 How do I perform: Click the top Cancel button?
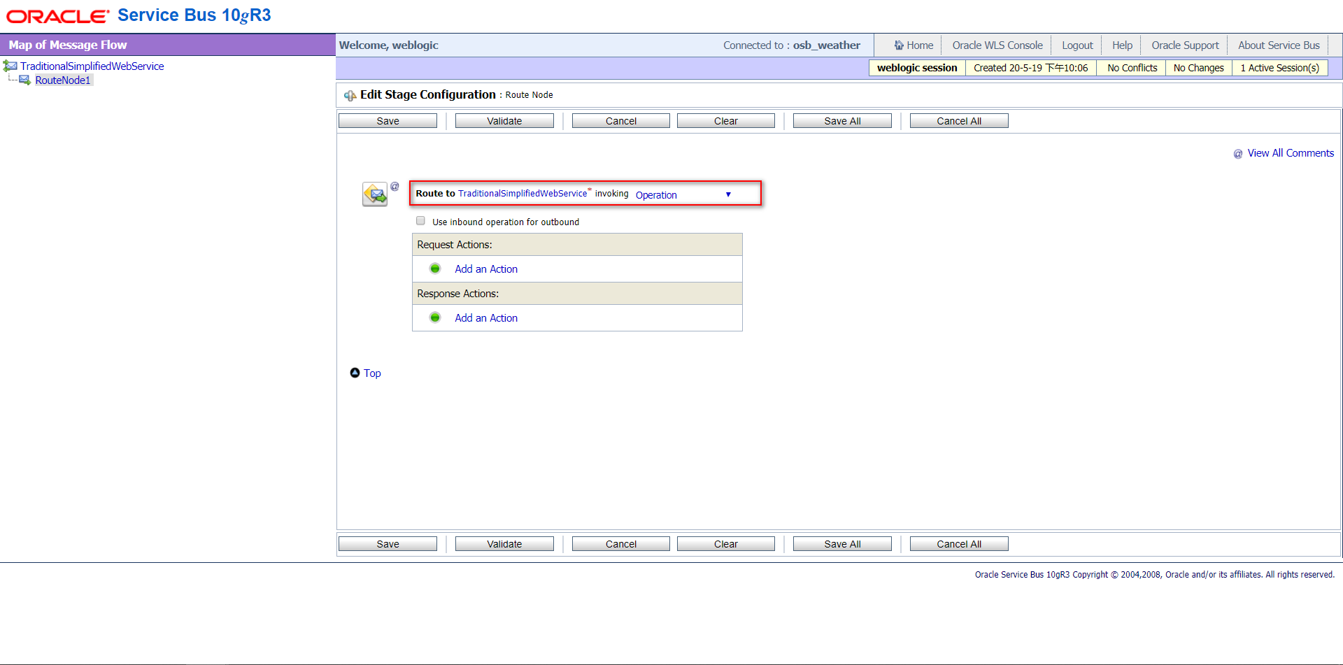coord(620,121)
